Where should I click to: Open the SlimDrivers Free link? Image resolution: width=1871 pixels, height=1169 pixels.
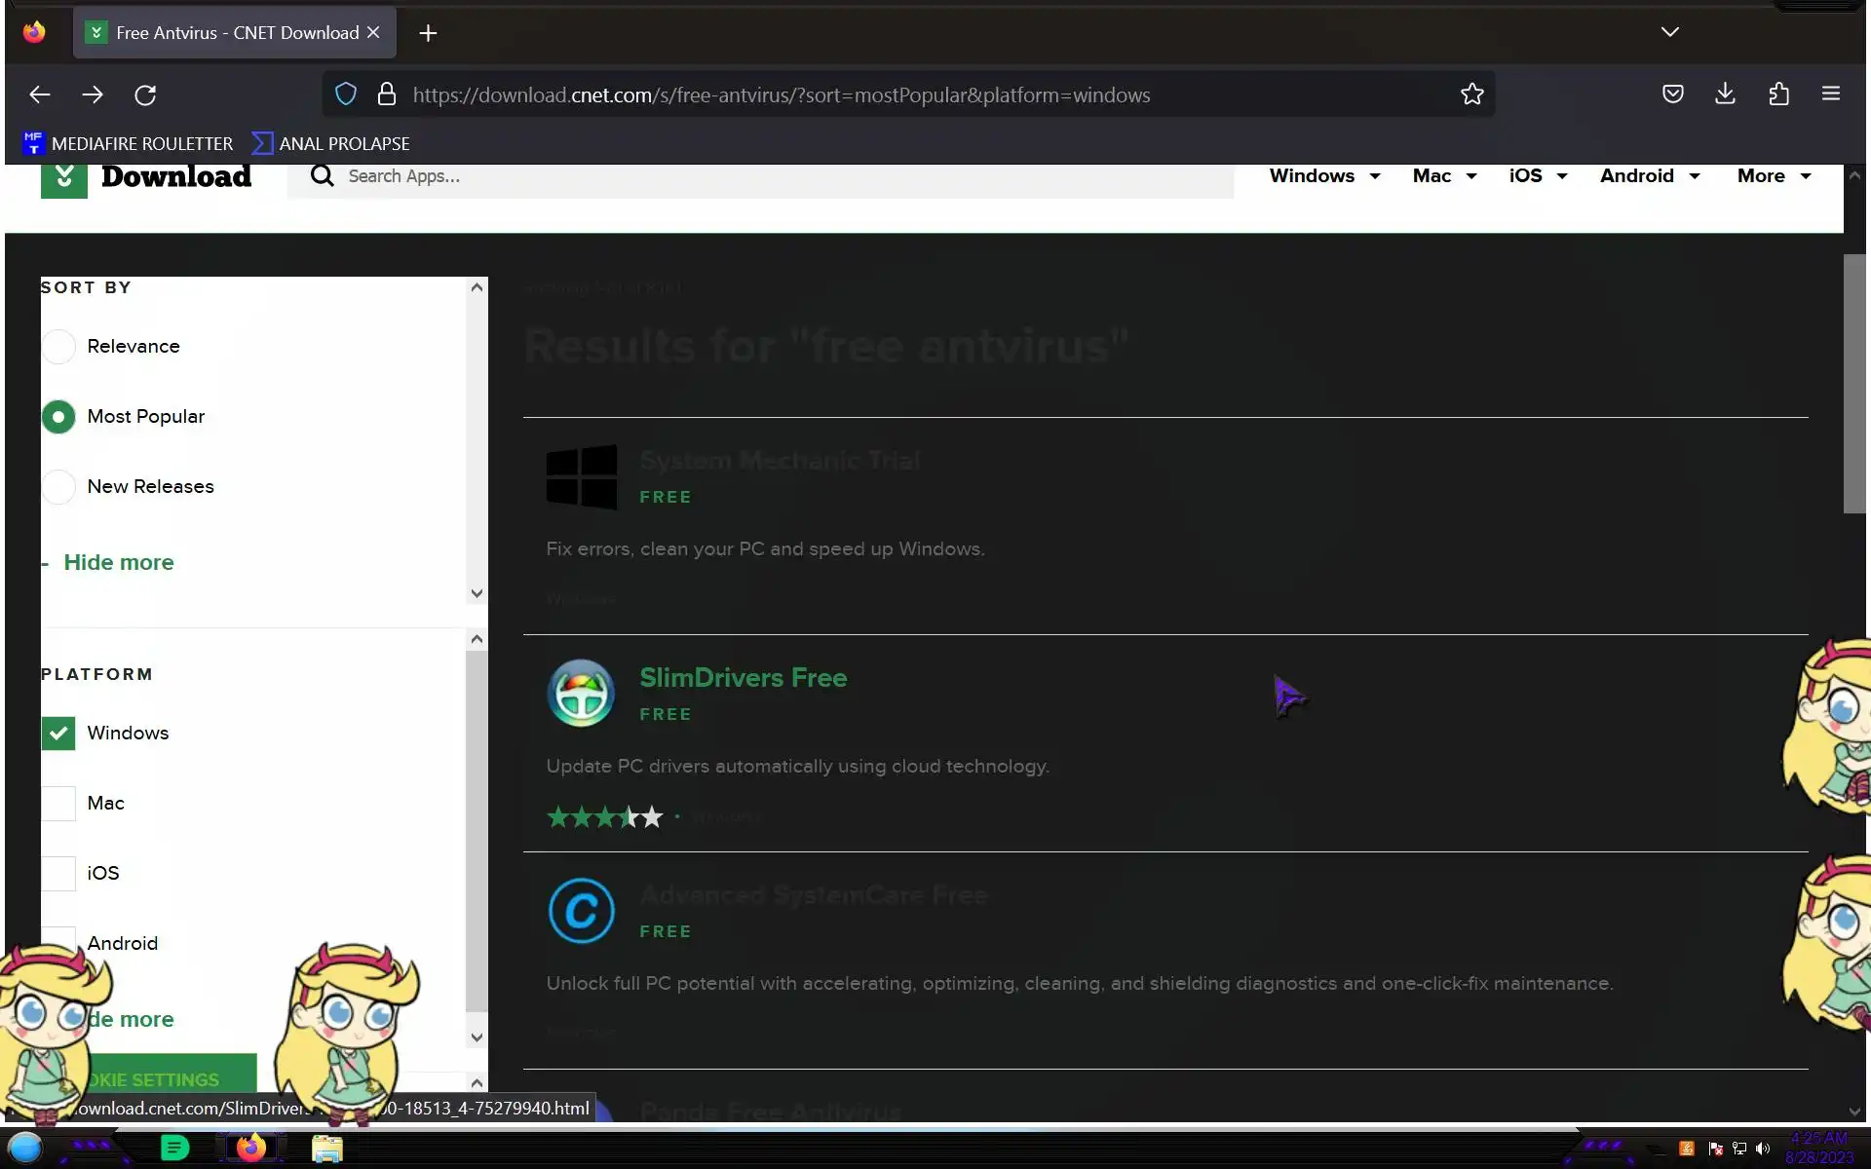click(743, 678)
